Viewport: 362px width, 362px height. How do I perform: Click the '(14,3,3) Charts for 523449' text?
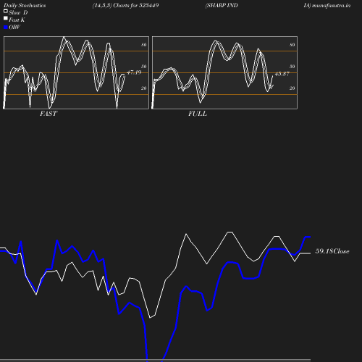coord(125,5)
